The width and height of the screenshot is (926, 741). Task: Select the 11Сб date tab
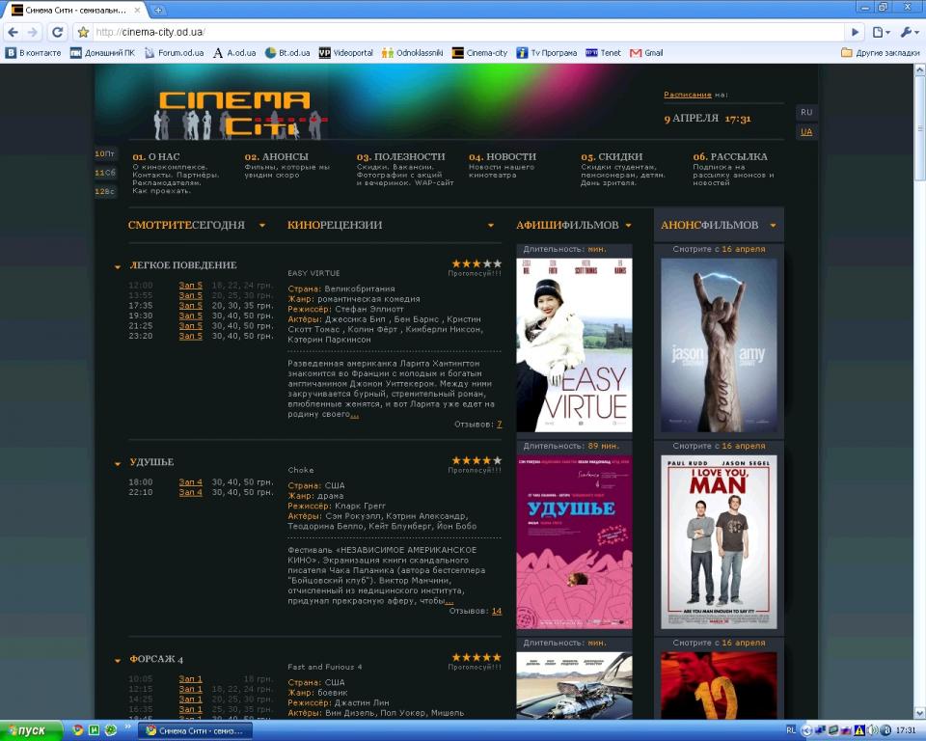106,173
